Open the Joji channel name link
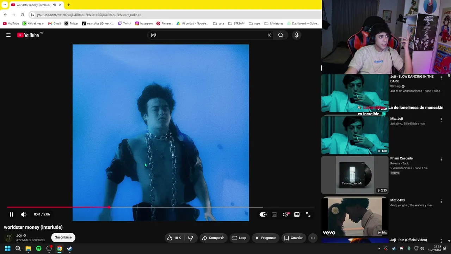Image resolution: width=451 pixels, height=254 pixels. (x=19, y=235)
